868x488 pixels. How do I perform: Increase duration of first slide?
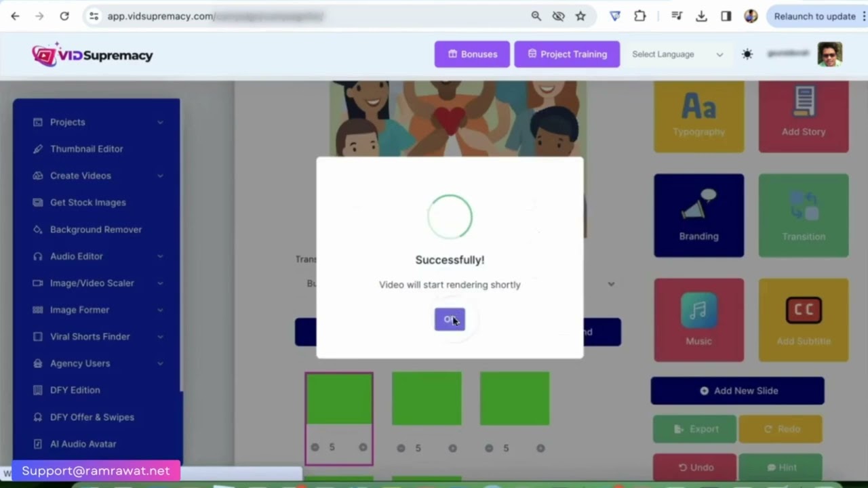[x=363, y=447]
